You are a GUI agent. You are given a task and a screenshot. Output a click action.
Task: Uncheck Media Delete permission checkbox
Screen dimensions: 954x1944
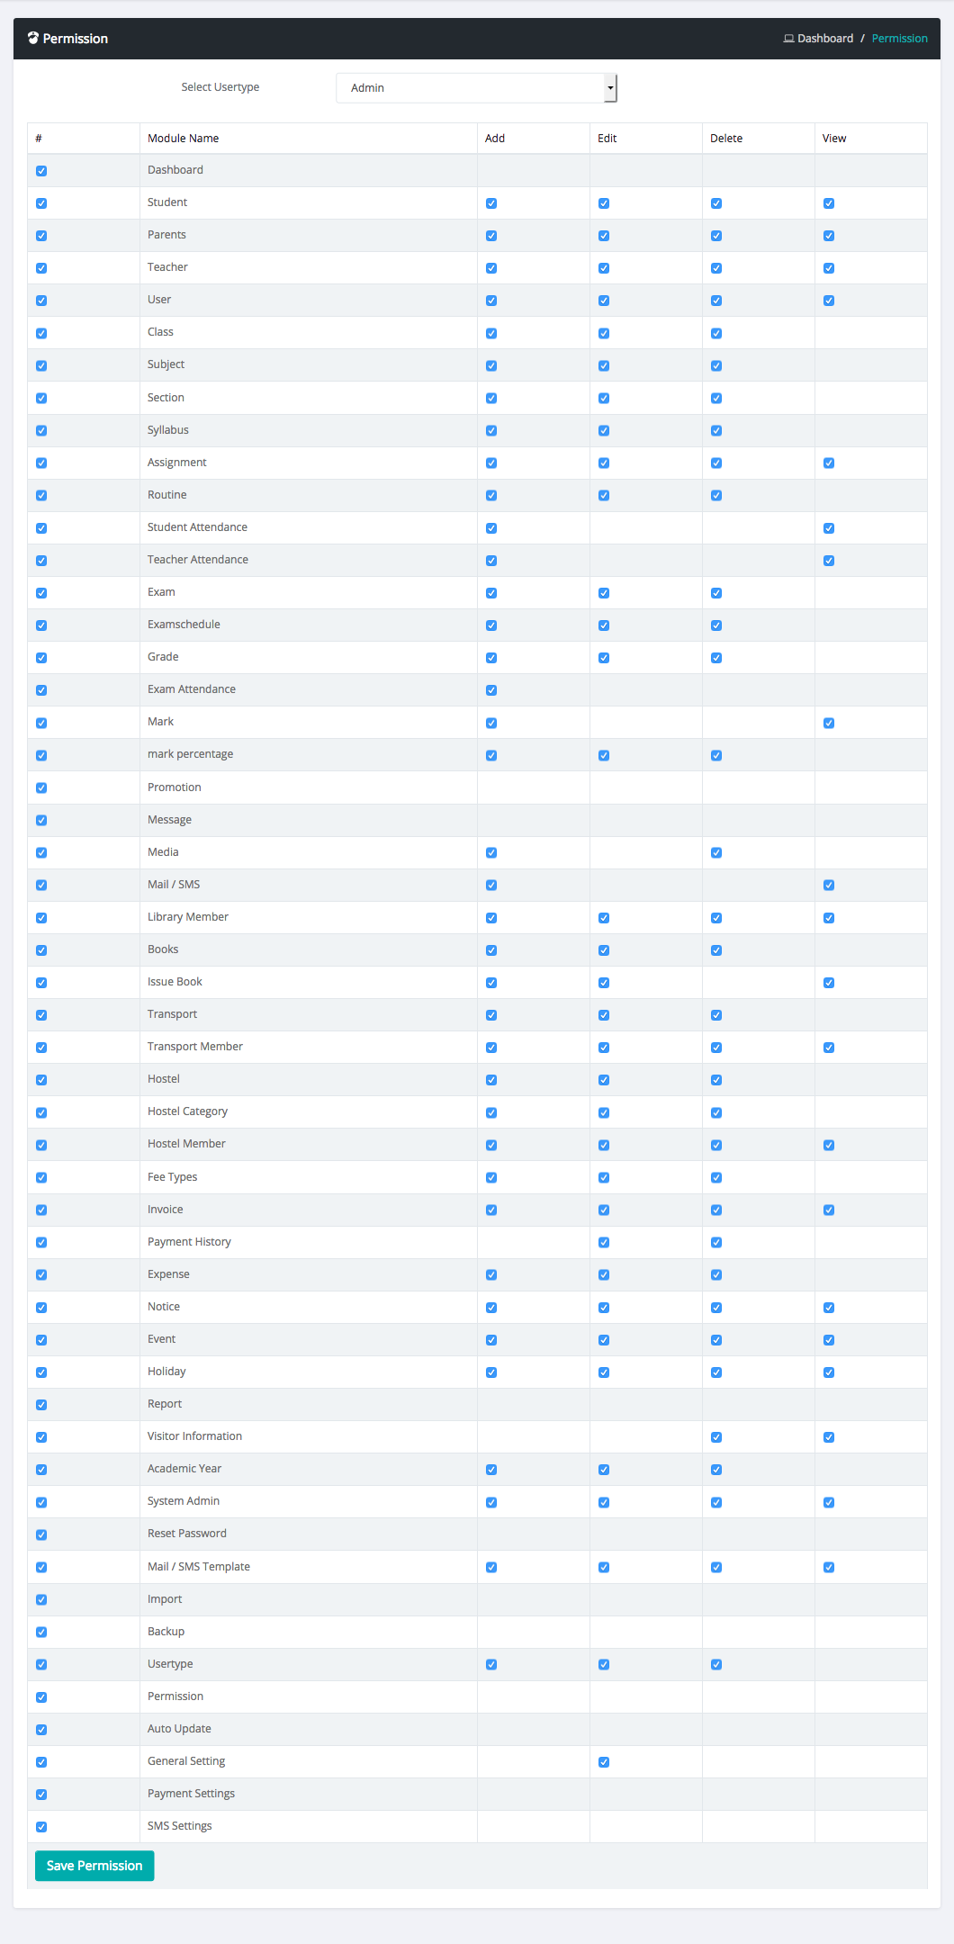pos(716,853)
